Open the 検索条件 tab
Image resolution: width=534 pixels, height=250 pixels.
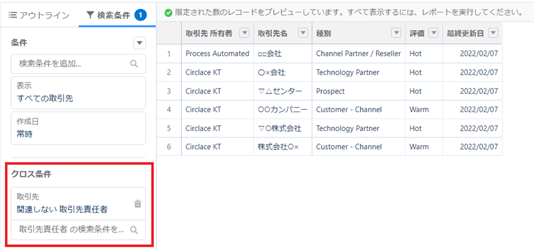(117, 15)
